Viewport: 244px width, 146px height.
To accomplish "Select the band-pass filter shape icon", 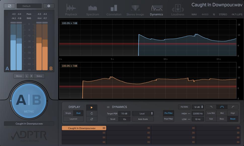I will pos(222,107).
